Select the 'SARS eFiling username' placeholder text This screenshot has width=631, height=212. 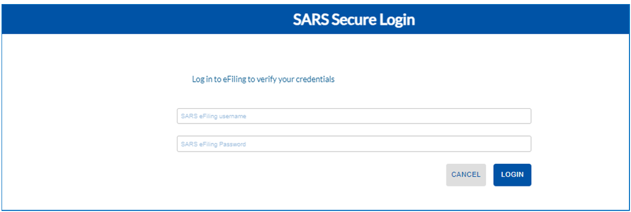click(x=213, y=116)
